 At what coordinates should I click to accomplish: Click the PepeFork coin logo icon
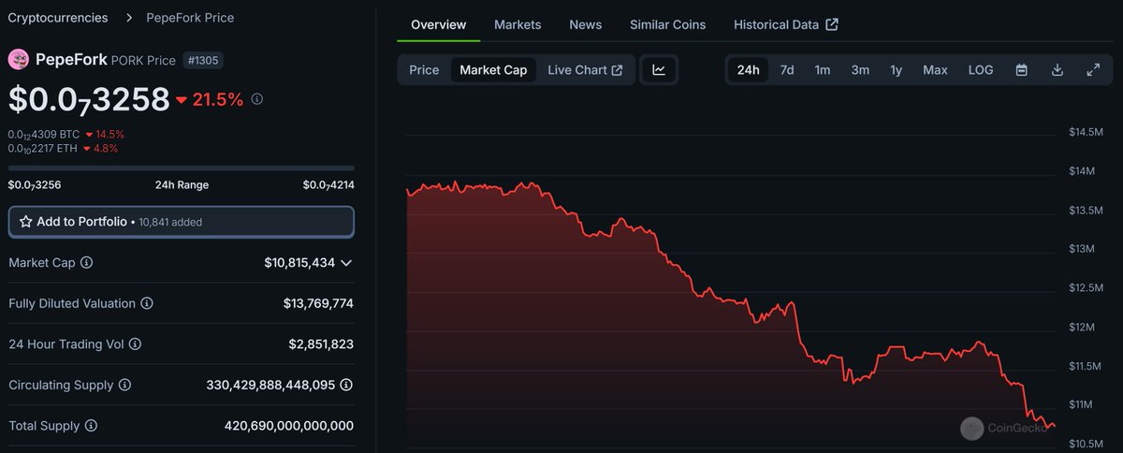click(19, 60)
